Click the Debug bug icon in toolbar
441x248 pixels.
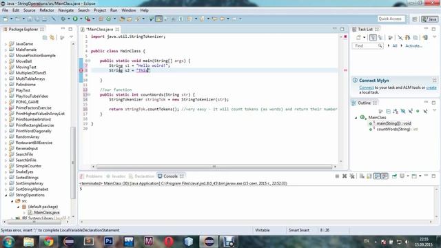pos(63,19)
